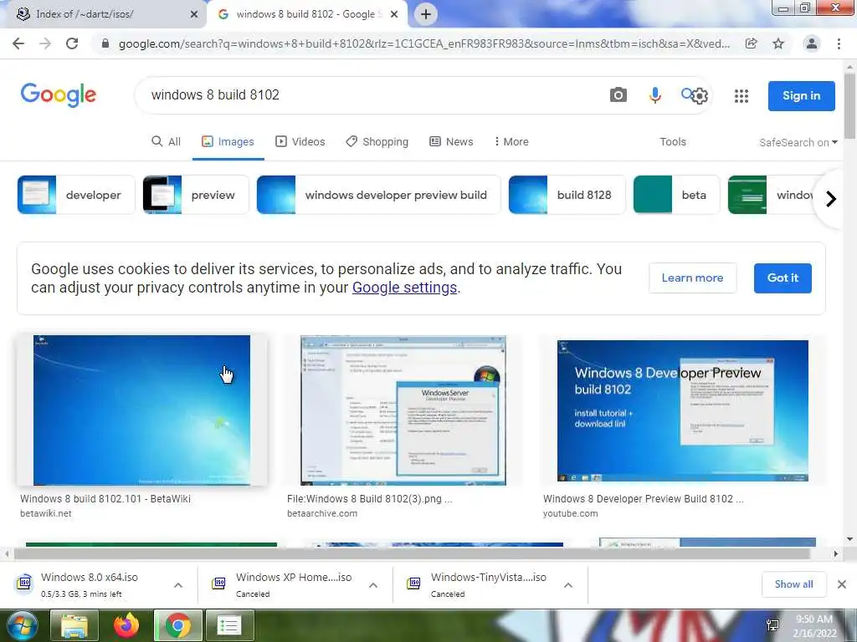The height and width of the screenshot is (642, 857).
Task: Bookmark this page with the star
Action: [778, 43]
